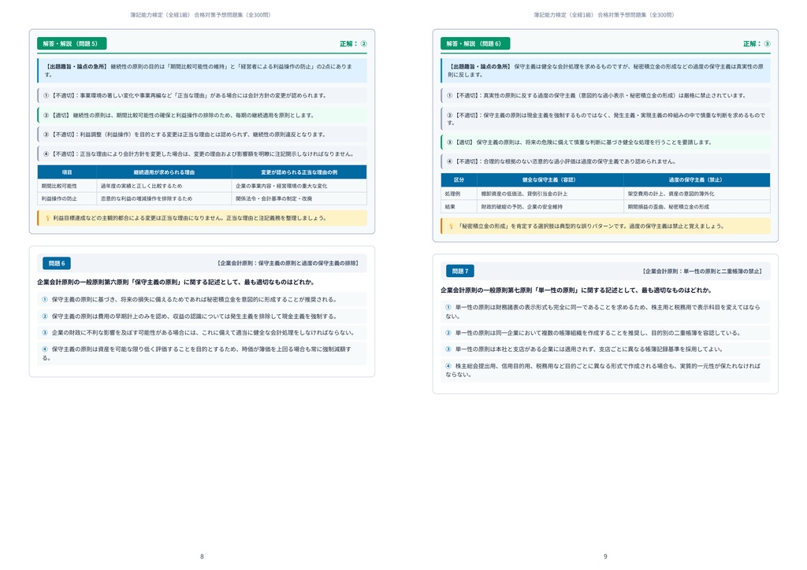
Task: Click 問題 5 explanation ④ on 注記開示
Action: pyautogui.click(x=202, y=154)
